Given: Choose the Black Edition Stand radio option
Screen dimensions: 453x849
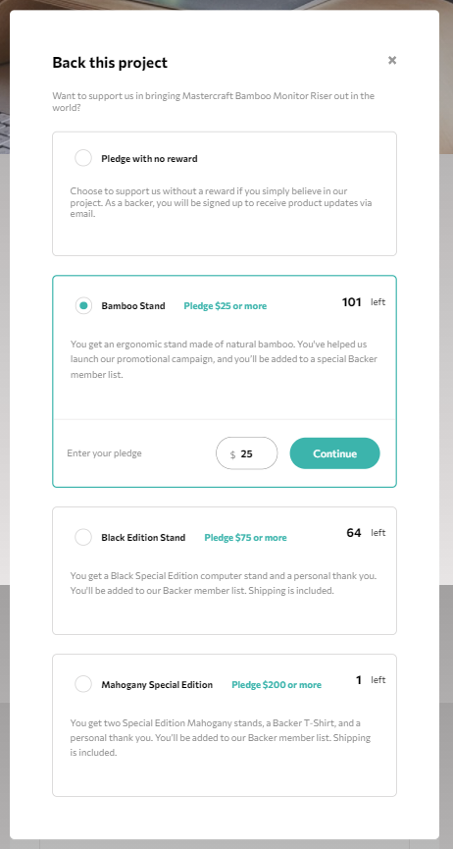Looking at the screenshot, I should tap(83, 537).
